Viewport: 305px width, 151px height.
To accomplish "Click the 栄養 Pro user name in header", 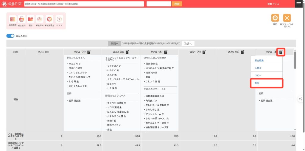I will point(273,4).
